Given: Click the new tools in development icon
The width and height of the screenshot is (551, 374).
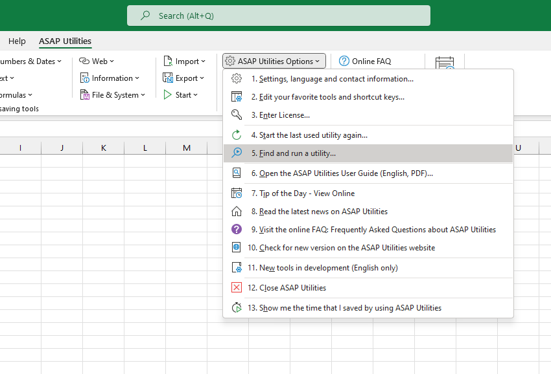Looking at the screenshot, I should [237, 267].
